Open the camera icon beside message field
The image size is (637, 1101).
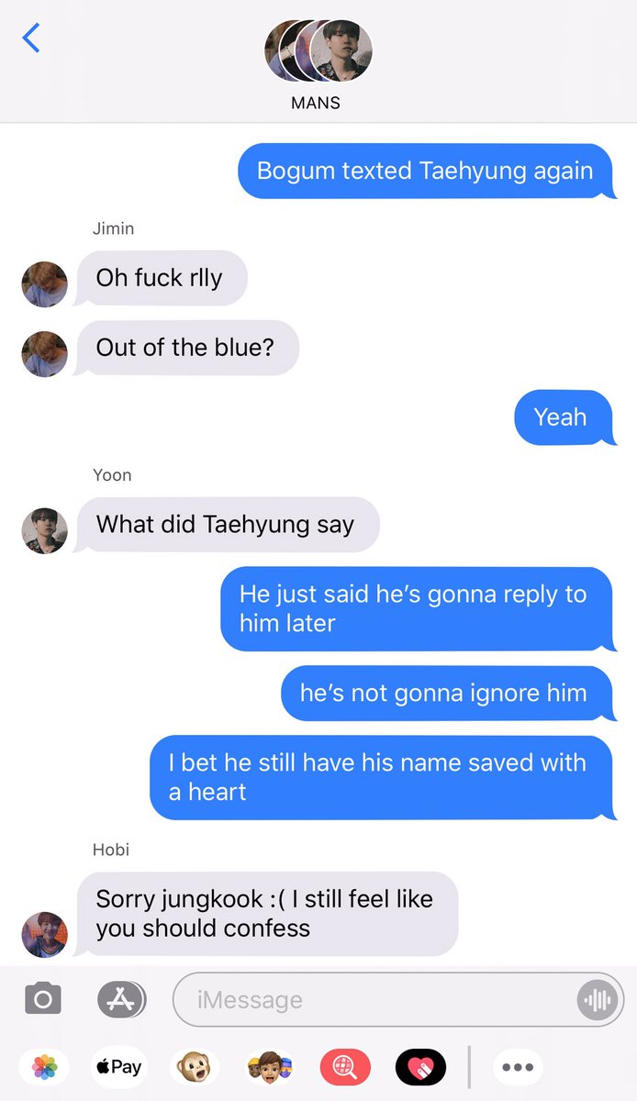tap(43, 999)
